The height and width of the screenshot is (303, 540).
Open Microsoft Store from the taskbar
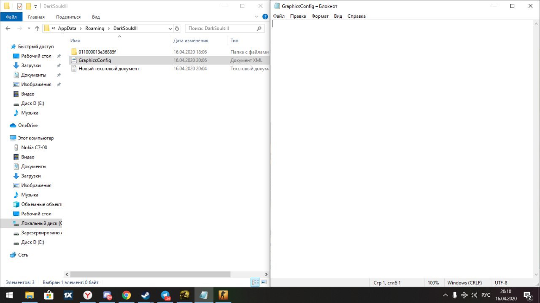[49, 295]
